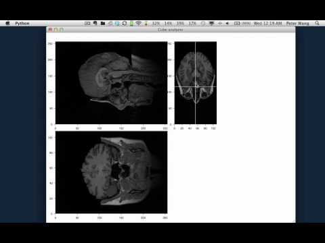Image resolution: width=325 pixels, height=243 pixels.
Task: Click the bottom axial brain slice plot
Action: point(112,172)
